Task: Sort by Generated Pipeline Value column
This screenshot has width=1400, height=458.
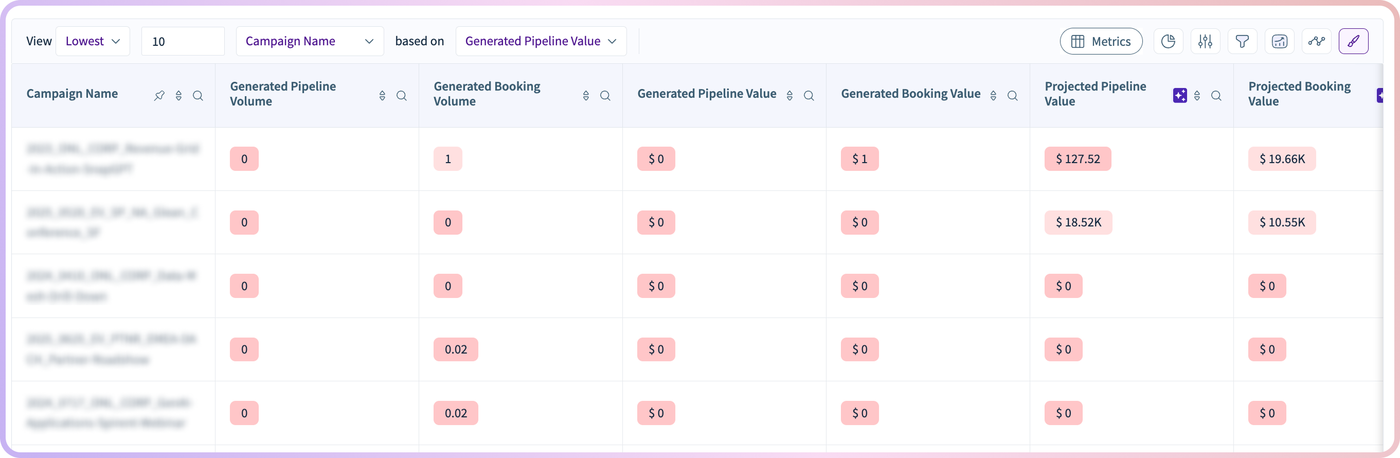Action: 789,96
